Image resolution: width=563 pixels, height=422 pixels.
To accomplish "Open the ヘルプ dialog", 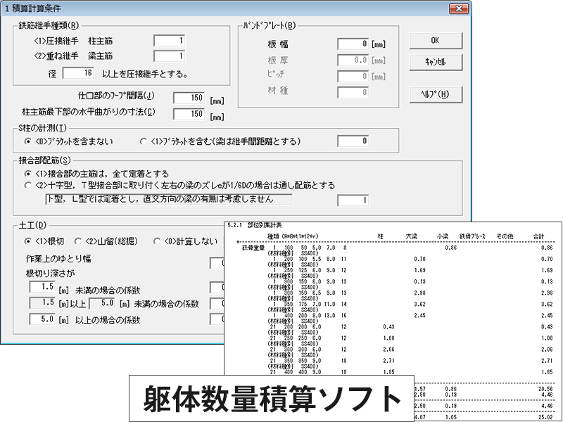I will (x=435, y=94).
